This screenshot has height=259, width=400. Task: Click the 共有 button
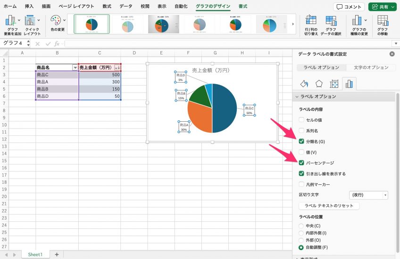[382, 7]
